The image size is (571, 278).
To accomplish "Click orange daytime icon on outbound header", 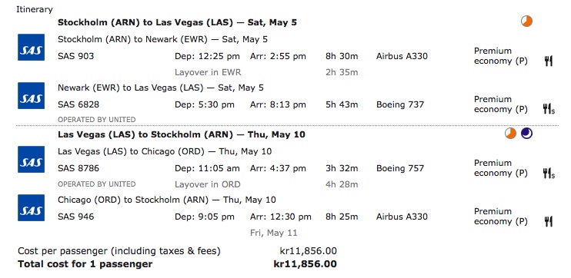I will 526,21.
